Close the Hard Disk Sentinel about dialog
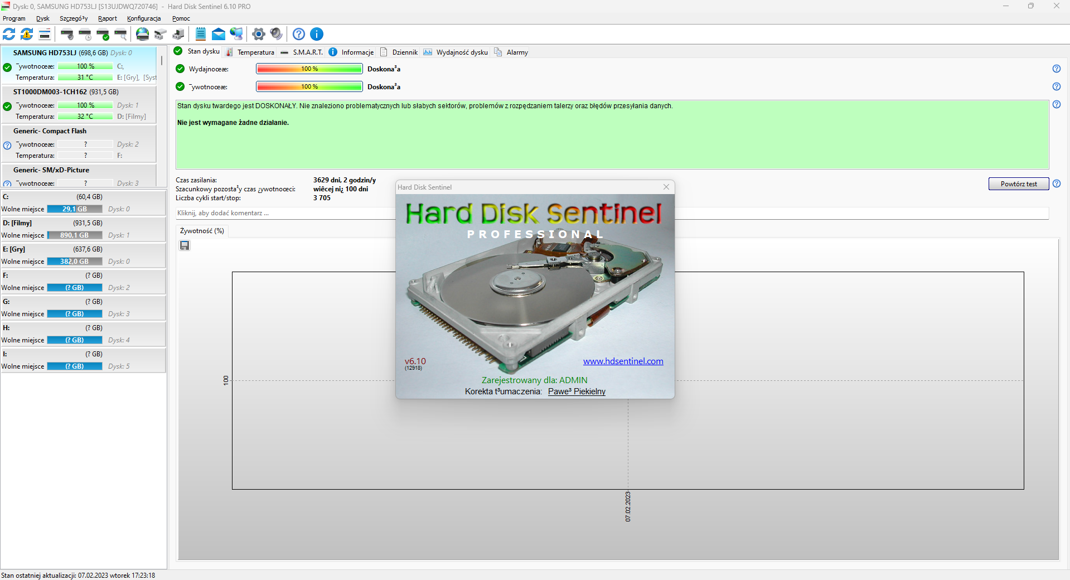This screenshot has width=1070, height=580. coord(666,187)
